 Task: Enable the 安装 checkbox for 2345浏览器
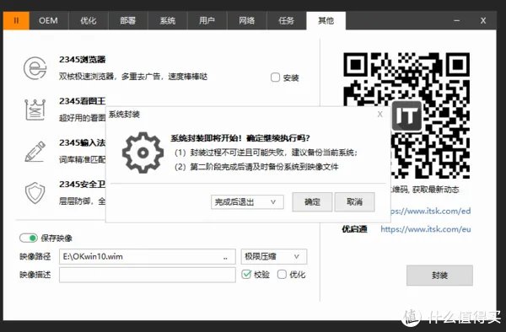(x=275, y=78)
